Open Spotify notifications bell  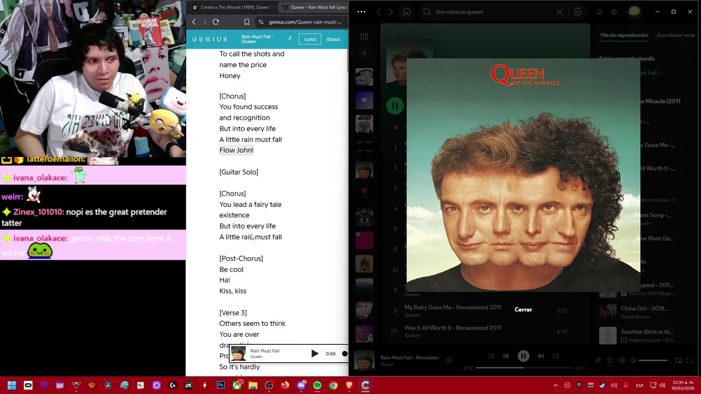tap(599, 11)
